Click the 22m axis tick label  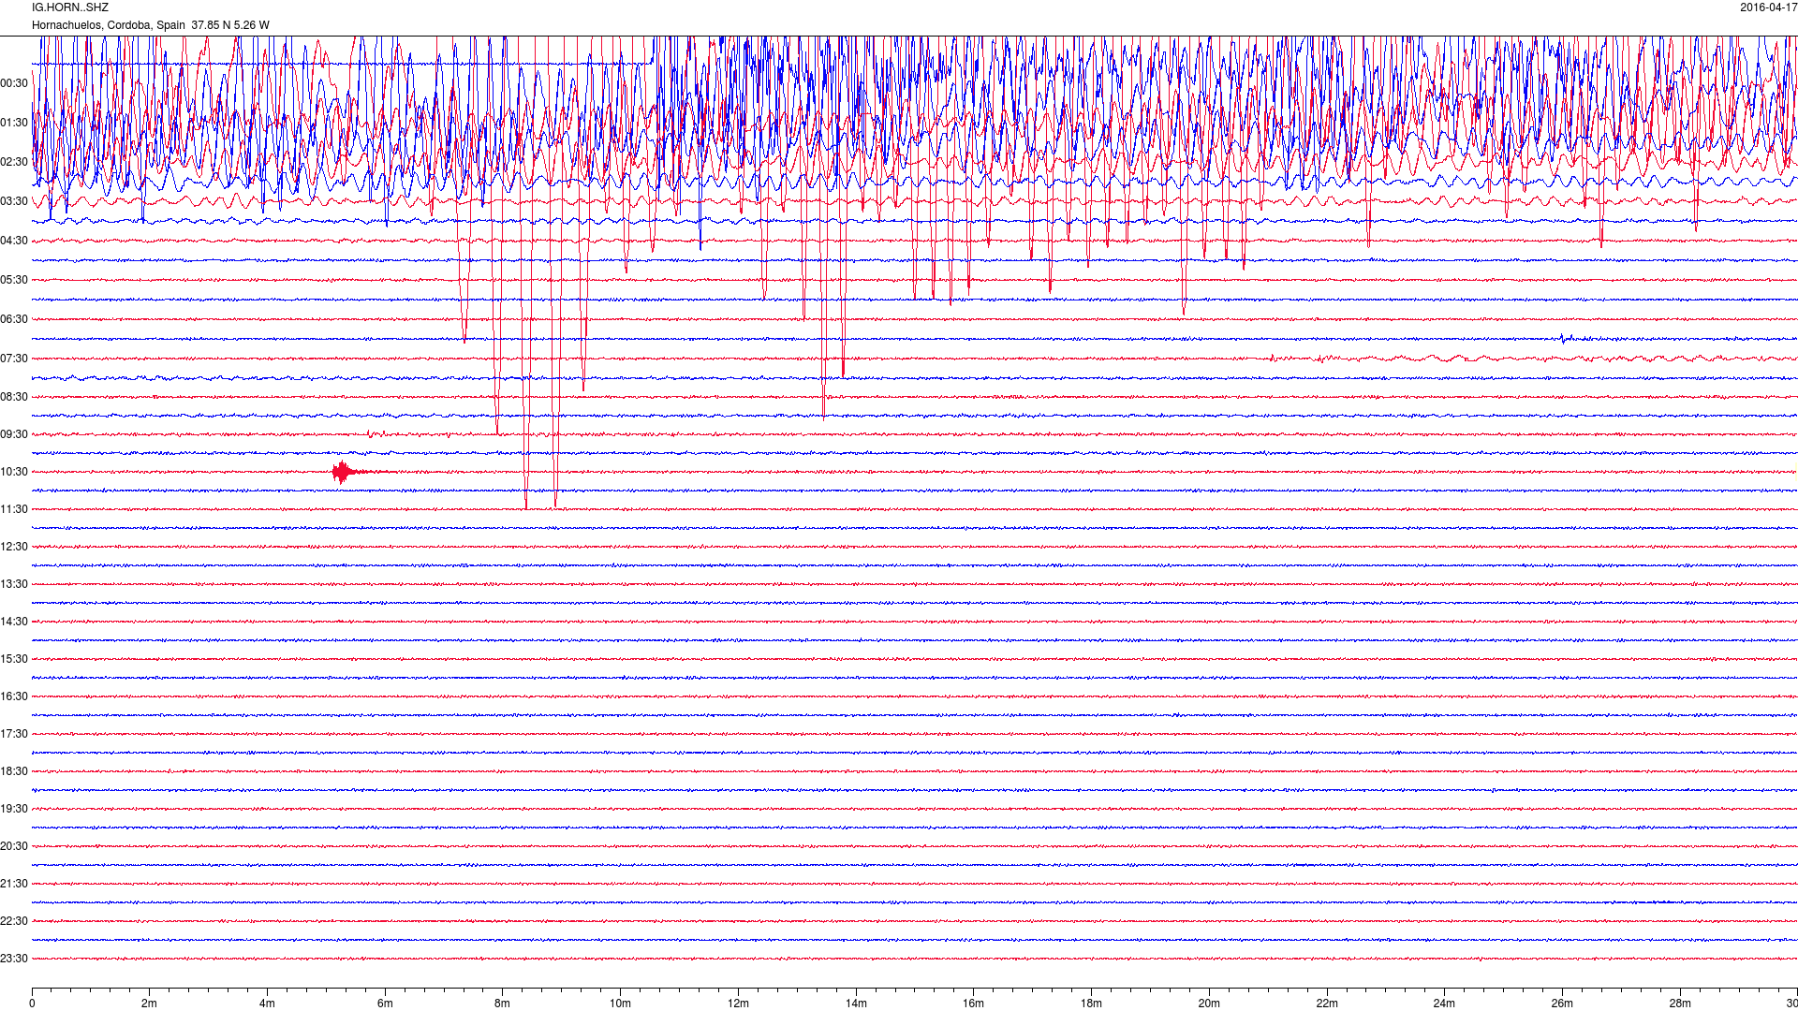pos(1327,1004)
